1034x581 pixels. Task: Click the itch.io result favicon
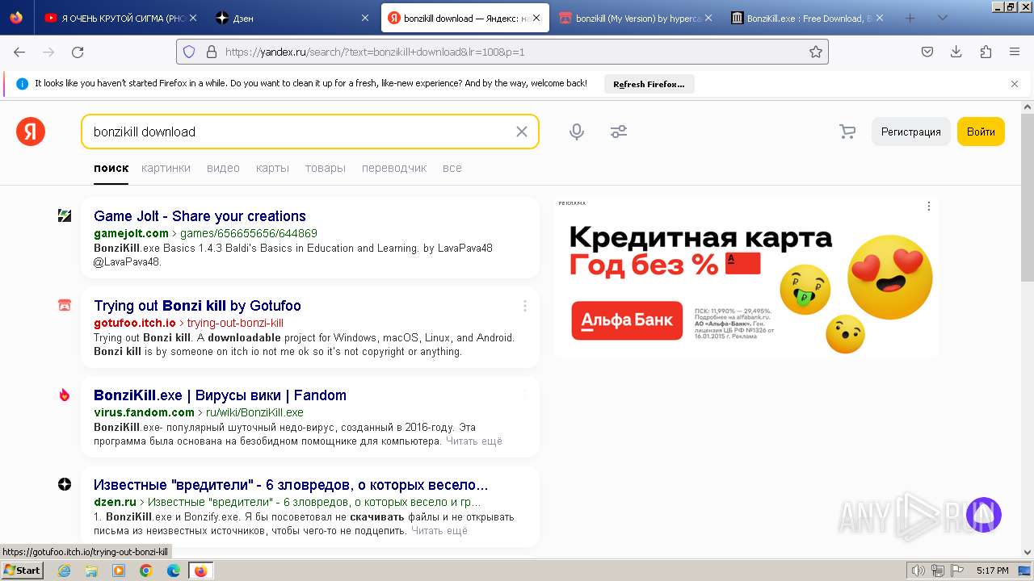point(65,305)
